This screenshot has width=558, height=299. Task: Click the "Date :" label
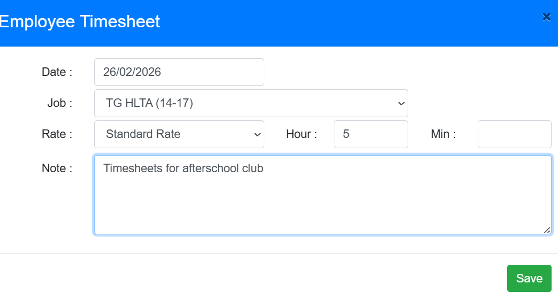(x=57, y=72)
